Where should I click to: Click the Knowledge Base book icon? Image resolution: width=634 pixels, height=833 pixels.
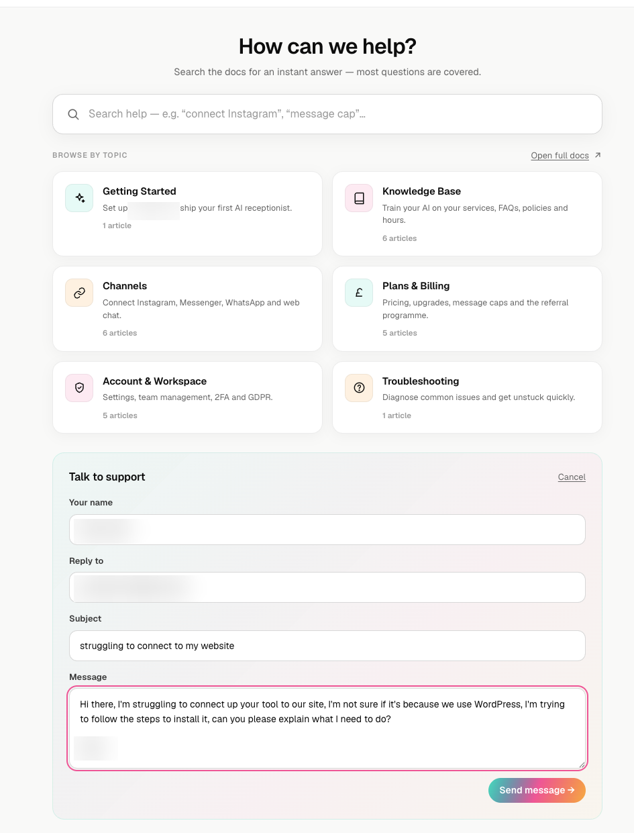pyautogui.click(x=359, y=198)
